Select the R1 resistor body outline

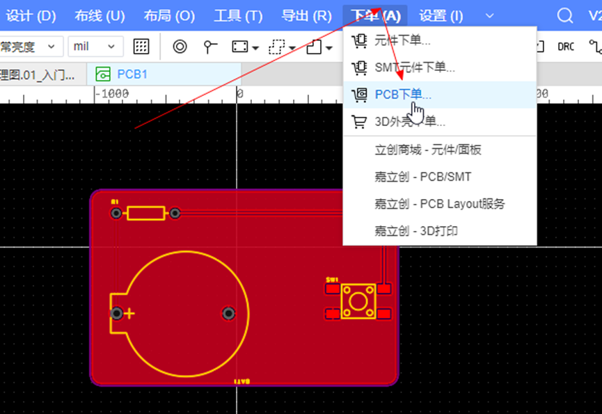tap(146, 213)
